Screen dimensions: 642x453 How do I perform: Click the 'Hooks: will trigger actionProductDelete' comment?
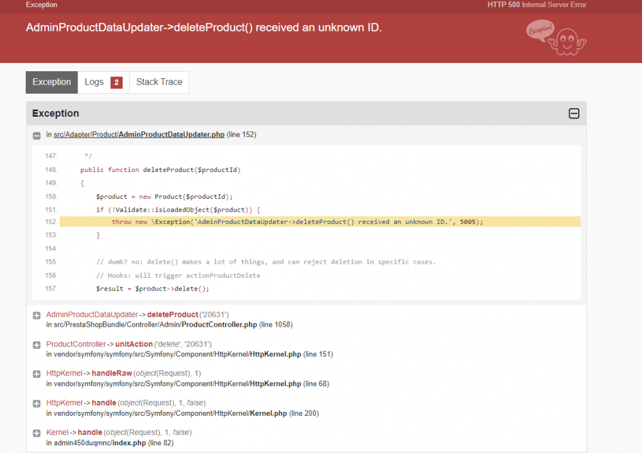178,276
